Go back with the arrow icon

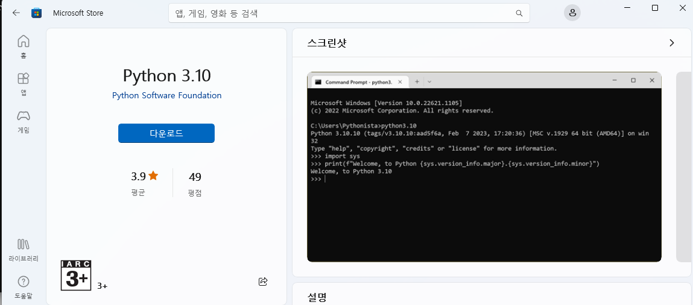pos(16,13)
